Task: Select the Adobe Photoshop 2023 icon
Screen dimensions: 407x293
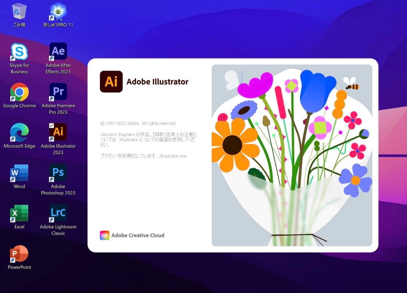Action: coord(58,173)
